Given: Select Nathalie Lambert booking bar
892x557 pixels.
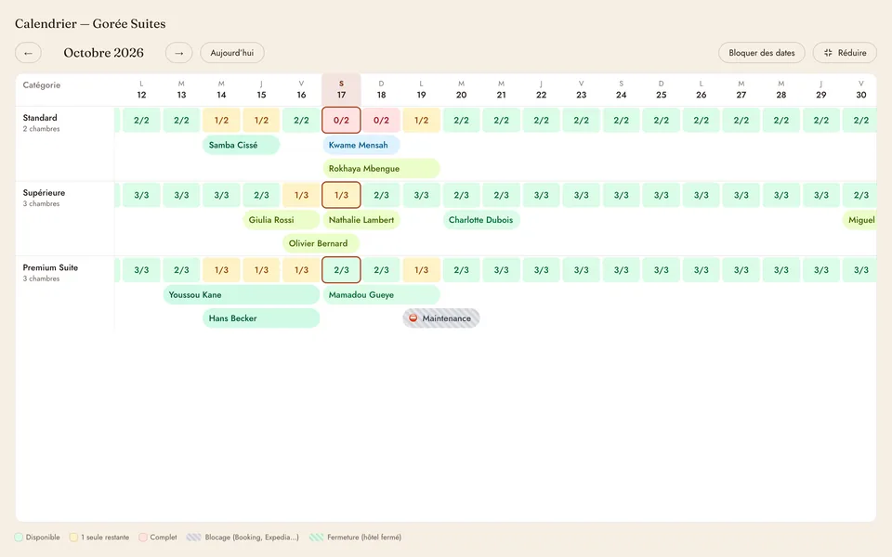Looking at the screenshot, I should [361, 220].
